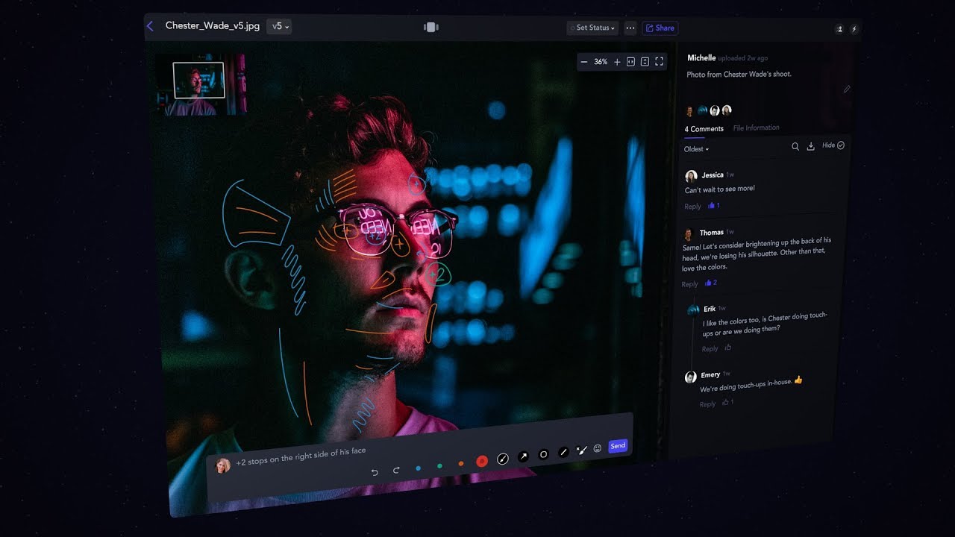Select the straight line annotation tool

[x=563, y=452]
